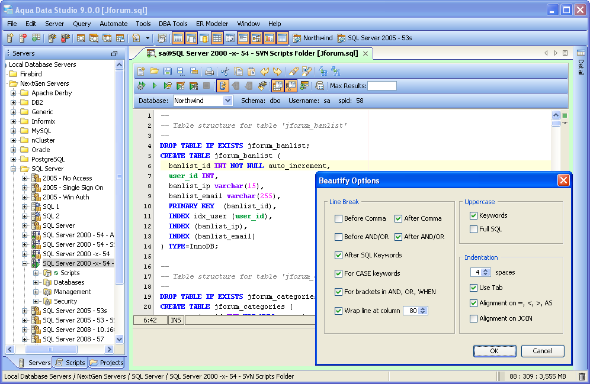This screenshot has height=384, width=590.
Task: Click the Open file folder icon
Action: pos(154,72)
